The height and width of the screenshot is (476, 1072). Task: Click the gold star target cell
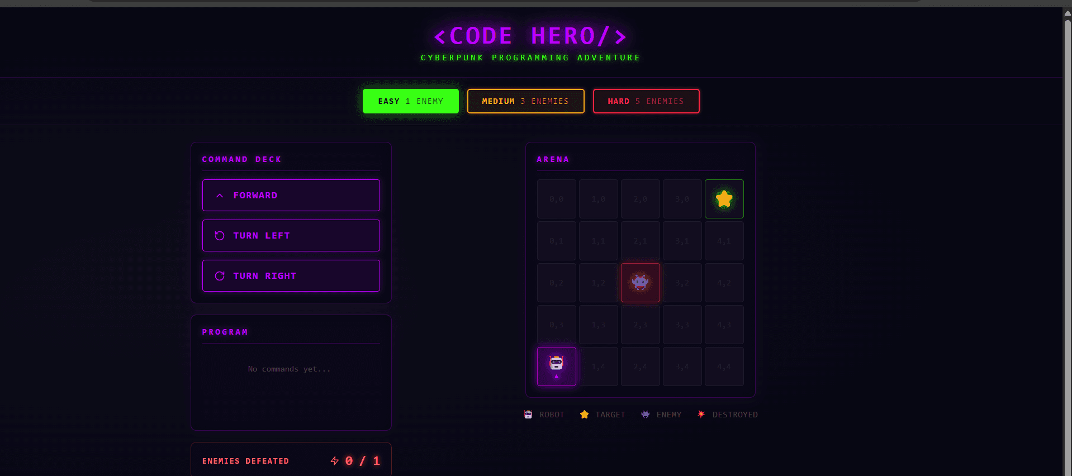pyautogui.click(x=724, y=199)
